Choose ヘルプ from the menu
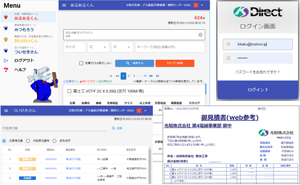 pyautogui.click(x=20, y=70)
